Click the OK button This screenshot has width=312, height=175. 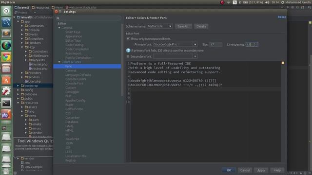[229, 170]
